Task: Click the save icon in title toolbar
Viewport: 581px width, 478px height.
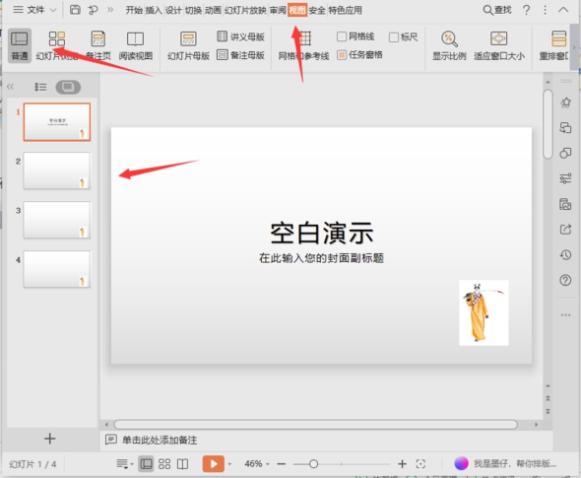Action: [75, 10]
